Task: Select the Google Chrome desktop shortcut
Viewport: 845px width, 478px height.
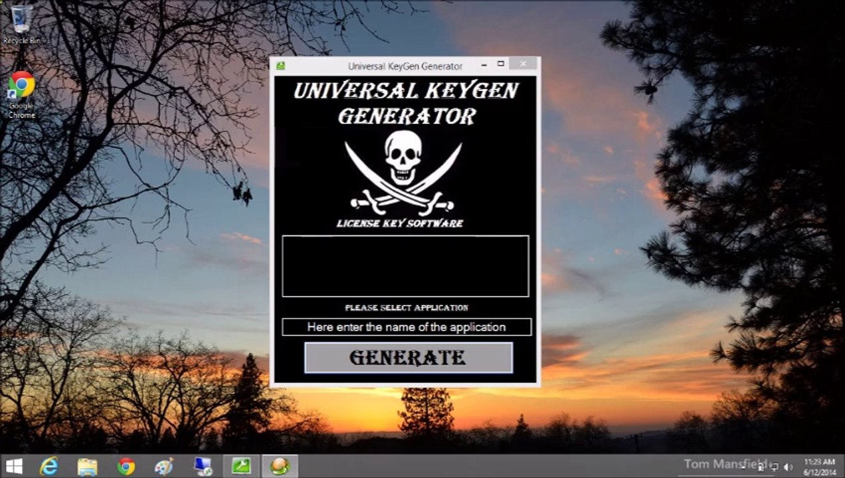Action: [21, 95]
